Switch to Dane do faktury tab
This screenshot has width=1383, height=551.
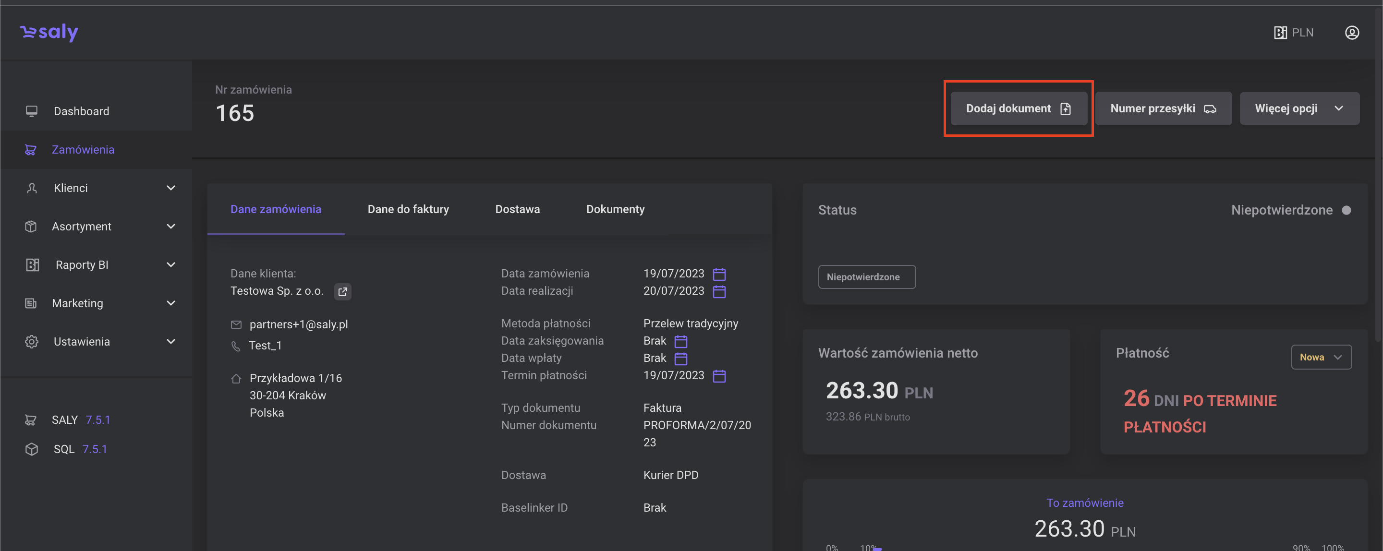point(408,209)
